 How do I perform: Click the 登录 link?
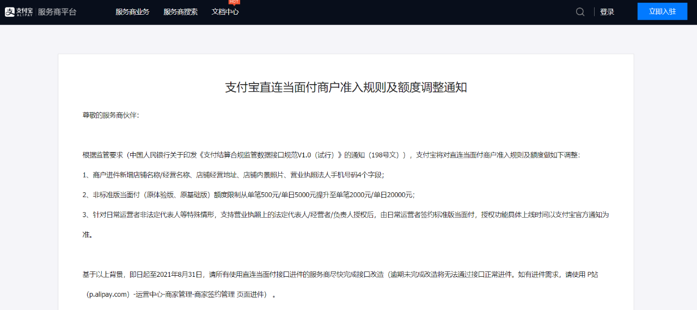point(607,12)
